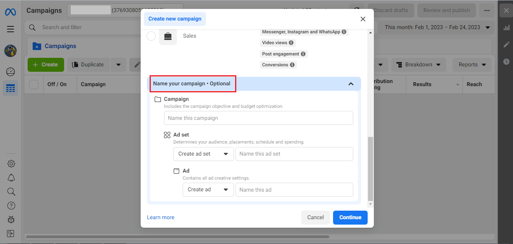Show info for Messenger, Instagram and WhatsApp
The height and width of the screenshot is (244, 513).
[344, 32]
